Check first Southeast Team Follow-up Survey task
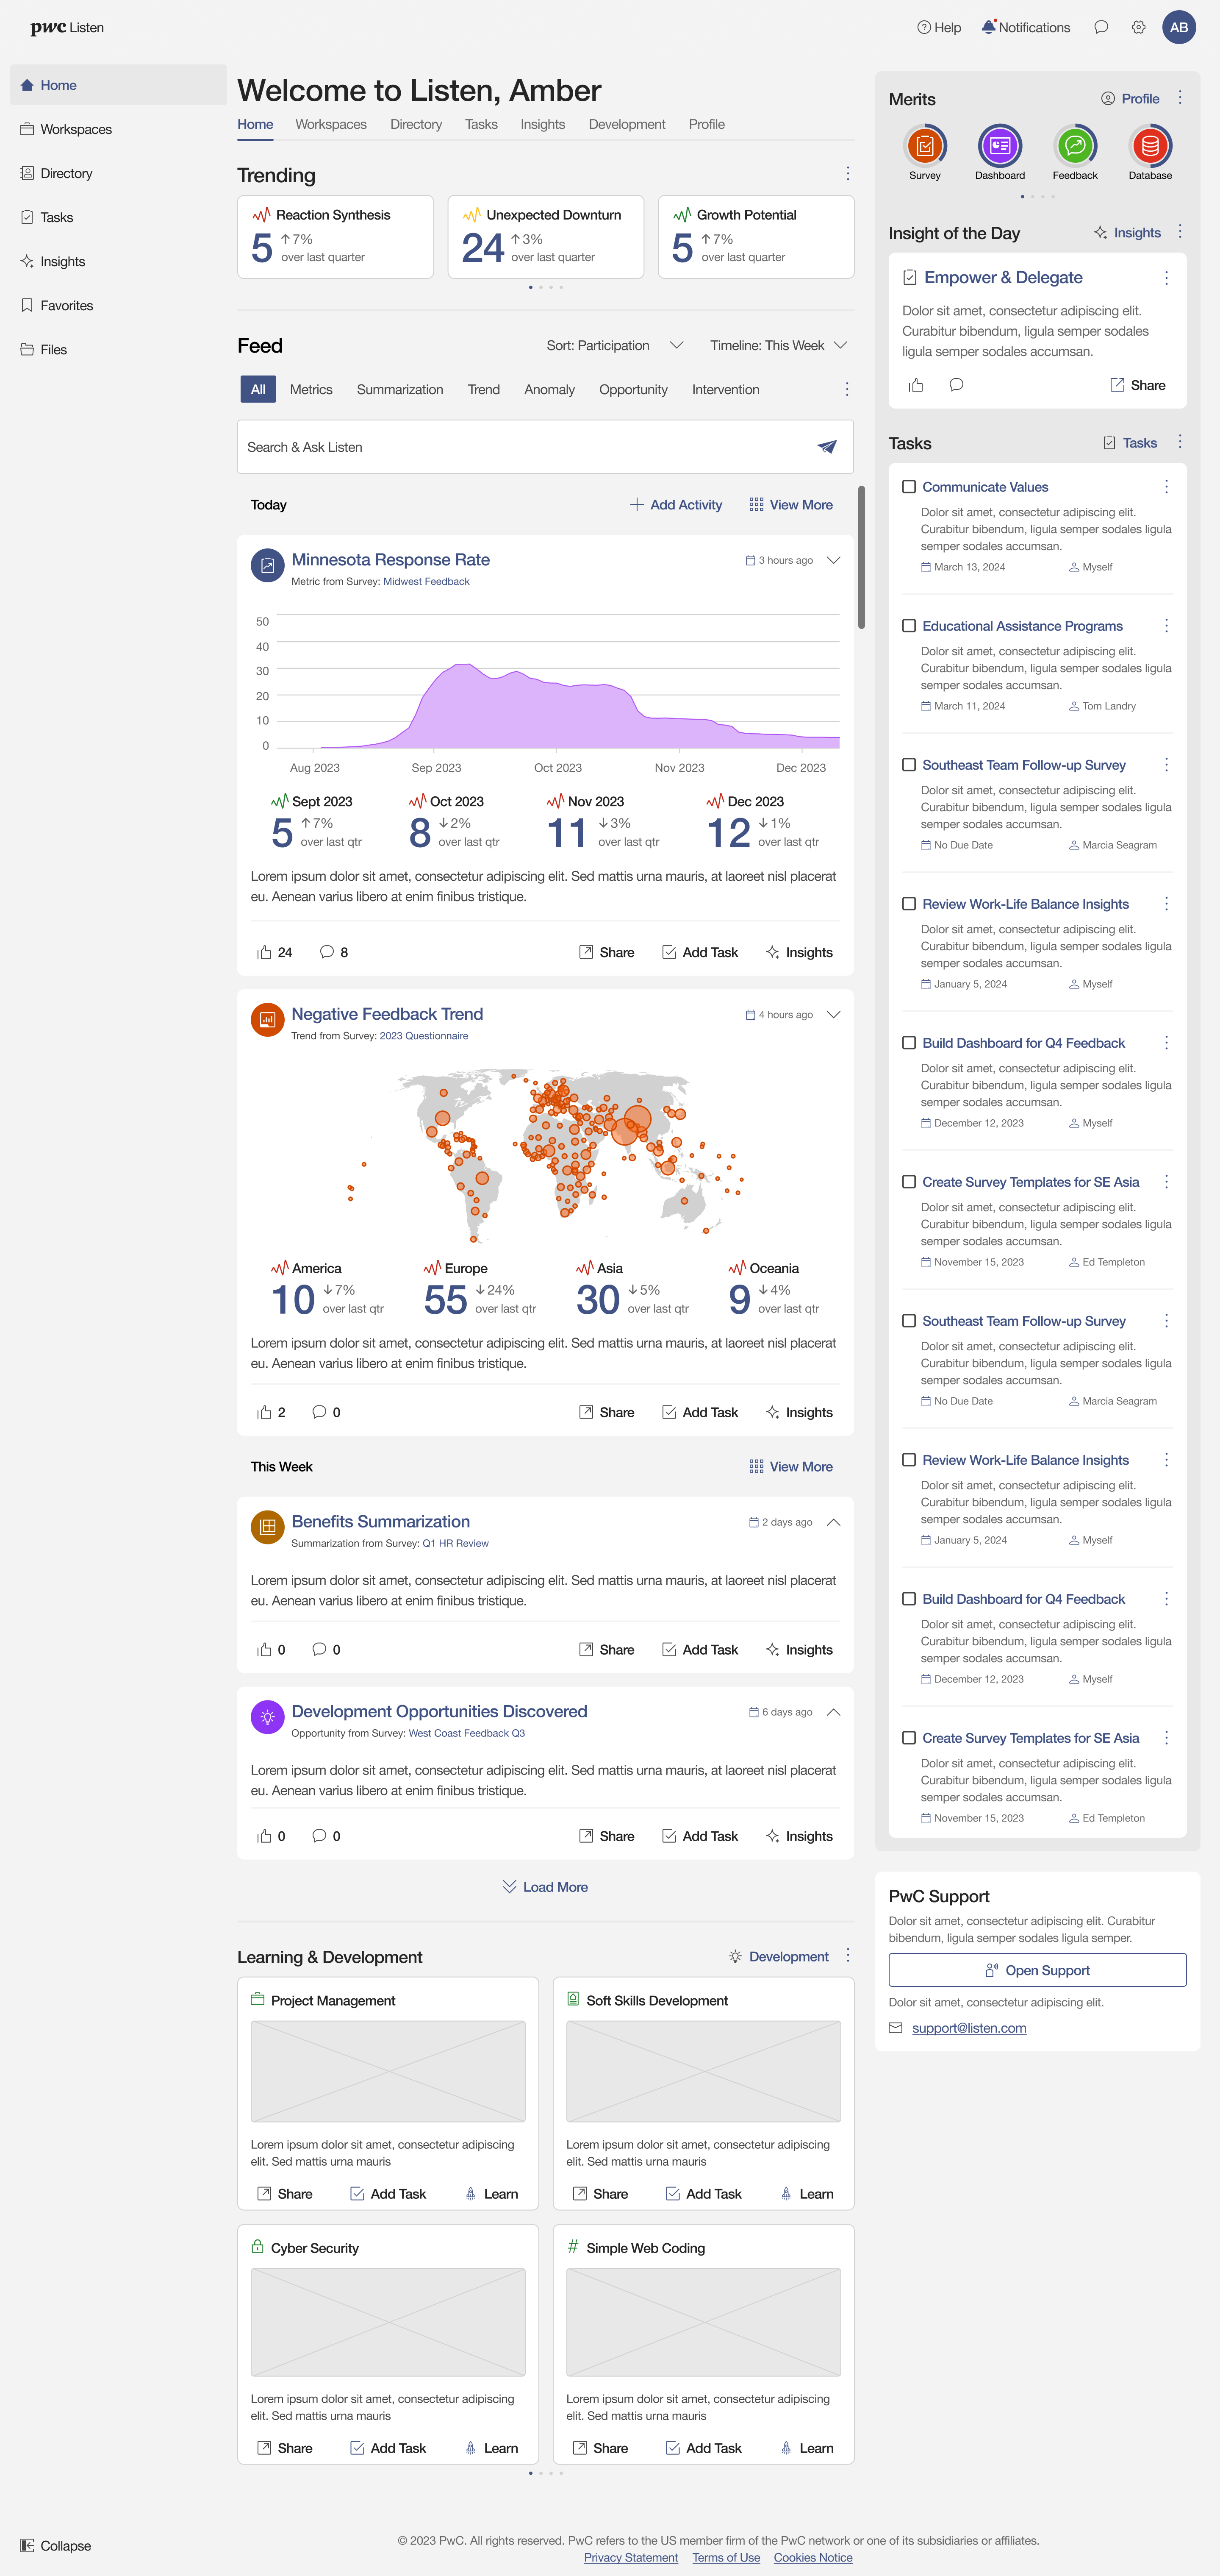The height and width of the screenshot is (2576, 1220). tap(908, 765)
